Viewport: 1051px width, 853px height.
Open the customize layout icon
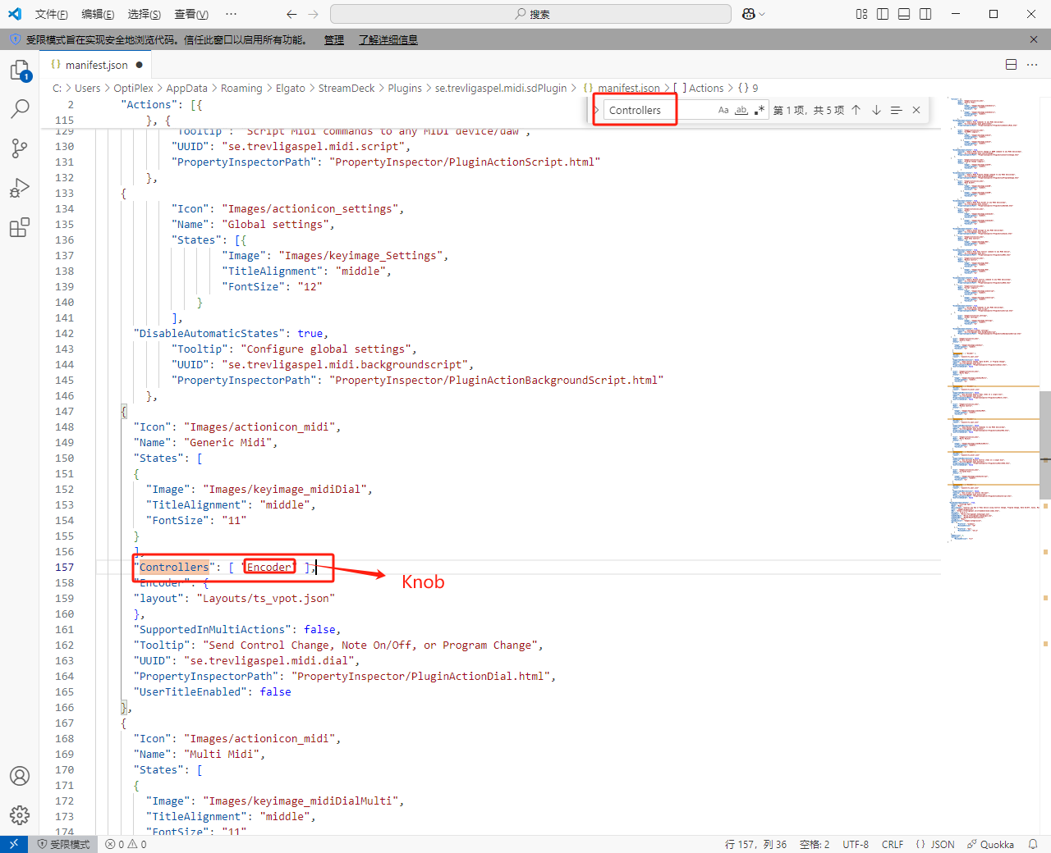pos(861,14)
